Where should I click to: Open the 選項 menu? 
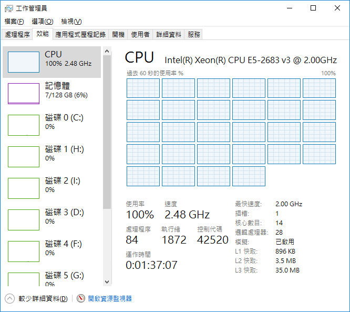pyautogui.click(x=42, y=22)
